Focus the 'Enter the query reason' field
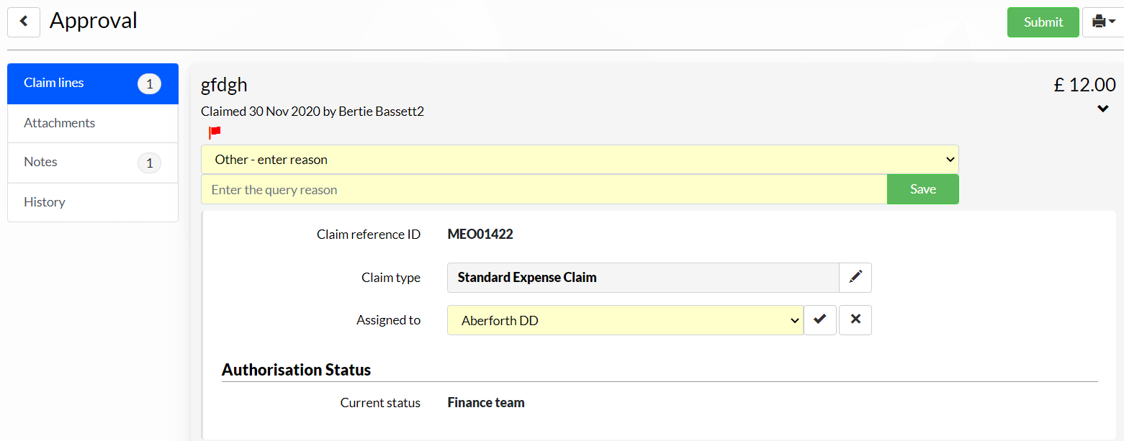The height and width of the screenshot is (441, 1124). 544,189
